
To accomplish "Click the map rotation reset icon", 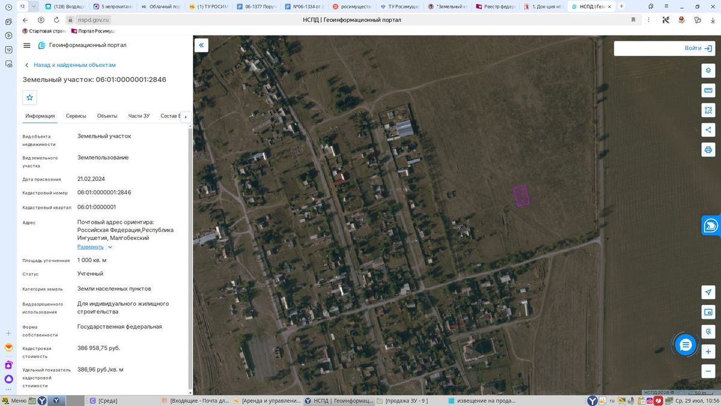I will (708, 331).
